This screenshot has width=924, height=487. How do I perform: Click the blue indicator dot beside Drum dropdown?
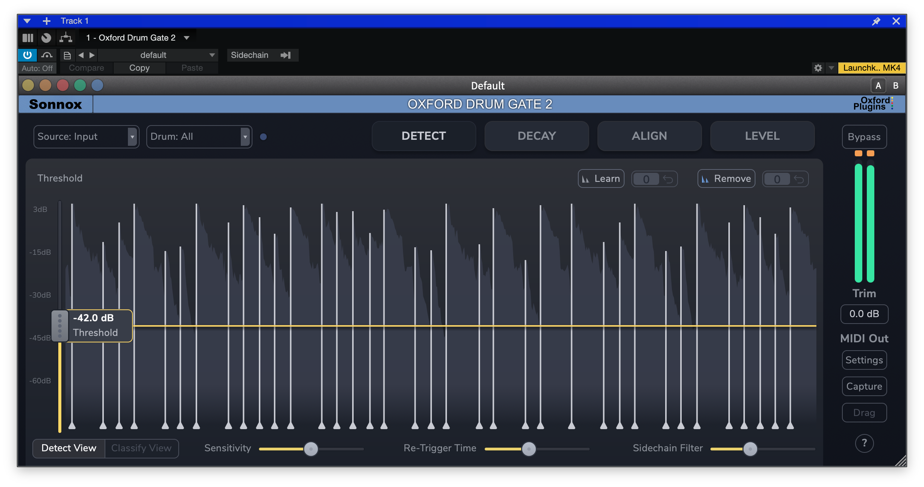tap(263, 137)
